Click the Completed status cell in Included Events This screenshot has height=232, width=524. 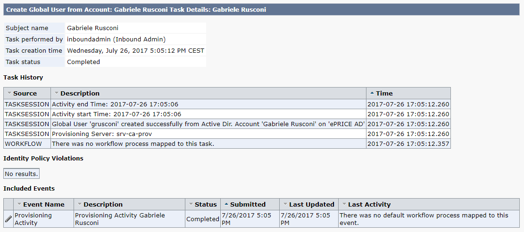(x=202, y=219)
